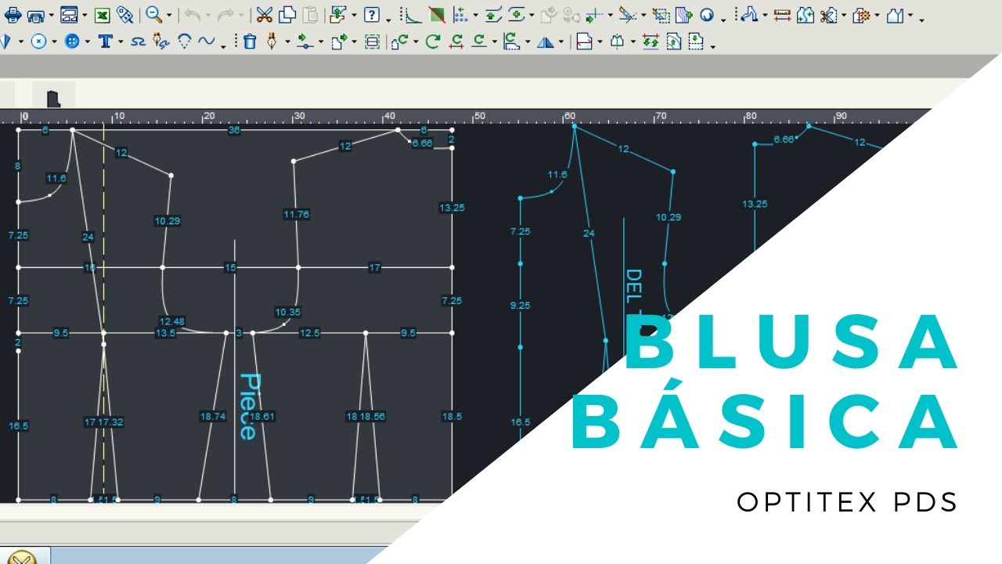
Task: Click the dashed selection rectangle icon
Action: tap(661, 16)
